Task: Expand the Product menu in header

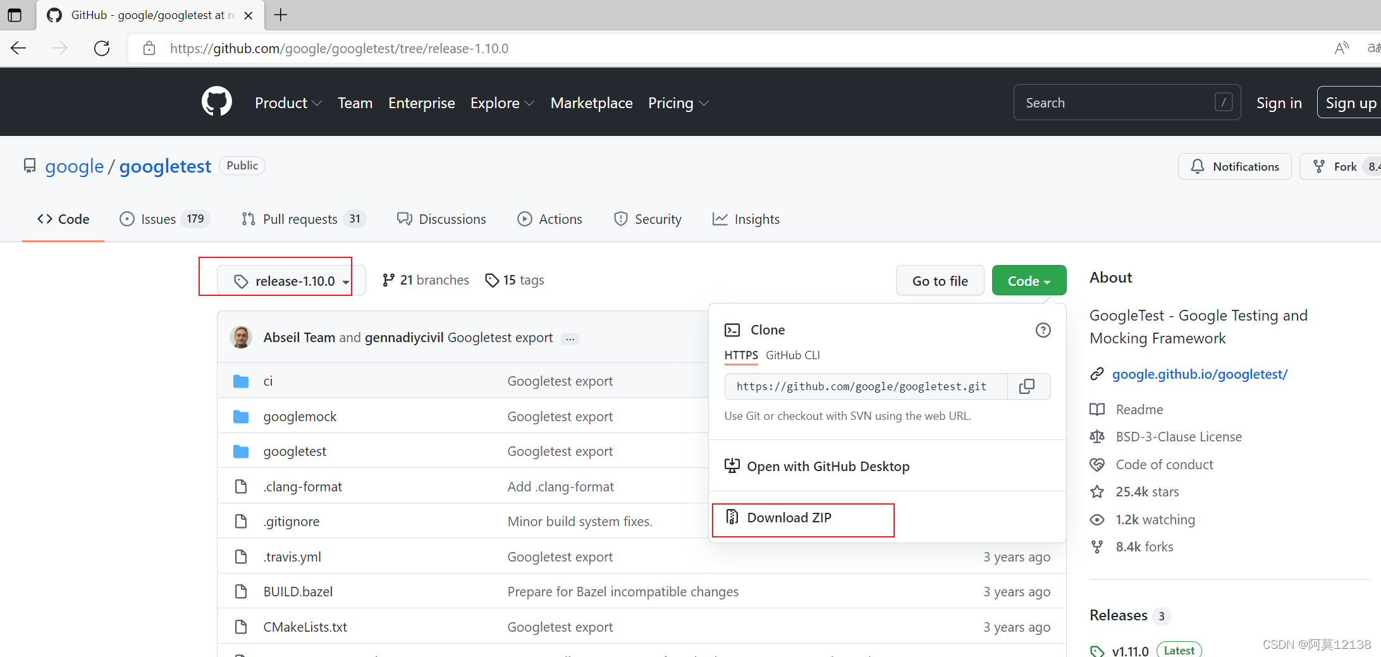Action: point(288,103)
